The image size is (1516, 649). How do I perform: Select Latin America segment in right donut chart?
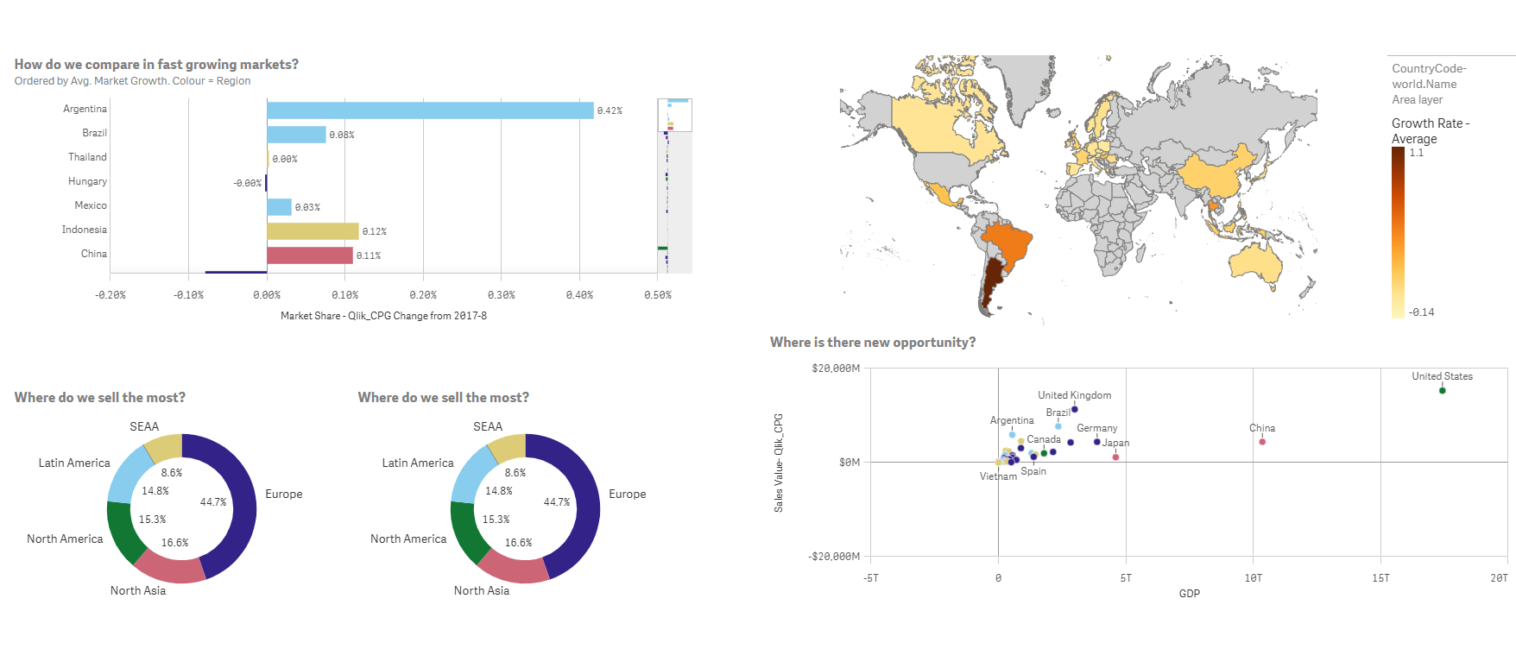471,476
